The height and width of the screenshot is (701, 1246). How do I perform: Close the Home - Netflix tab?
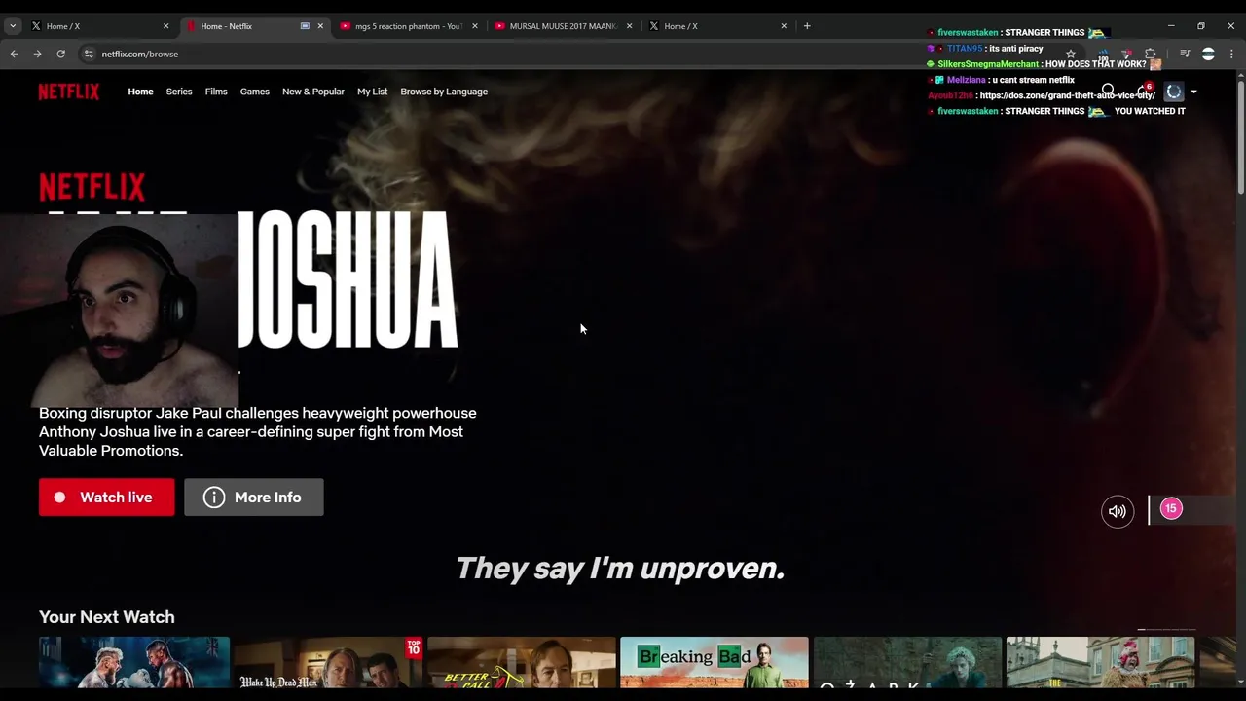coord(320,26)
